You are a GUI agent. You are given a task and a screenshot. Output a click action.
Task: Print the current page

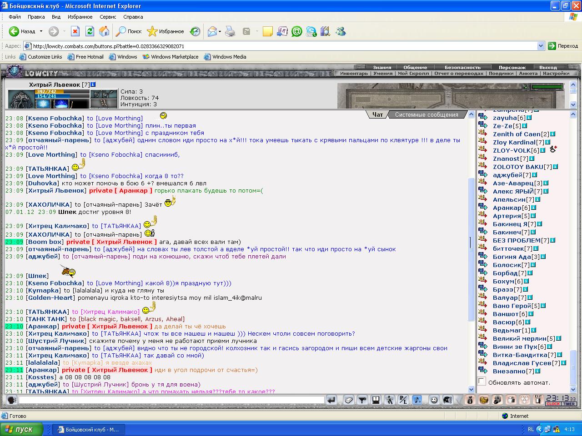pyautogui.click(x=231, y=31)
